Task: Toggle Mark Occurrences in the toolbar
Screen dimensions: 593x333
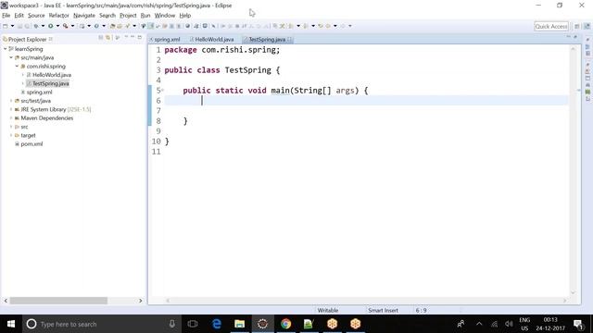Action: [x=150, y=26]
